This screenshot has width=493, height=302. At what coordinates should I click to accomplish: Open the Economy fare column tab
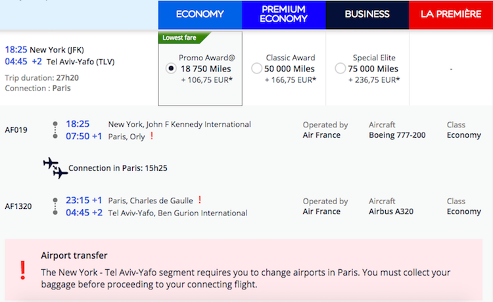pyautogui.click(x=200, y=14)
